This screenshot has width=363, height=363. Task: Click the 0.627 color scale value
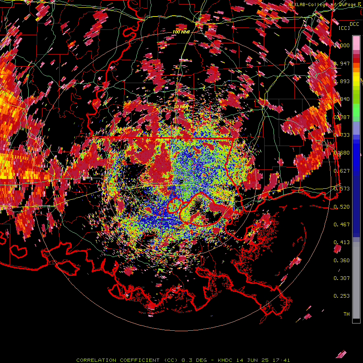[x=342, y=171]
